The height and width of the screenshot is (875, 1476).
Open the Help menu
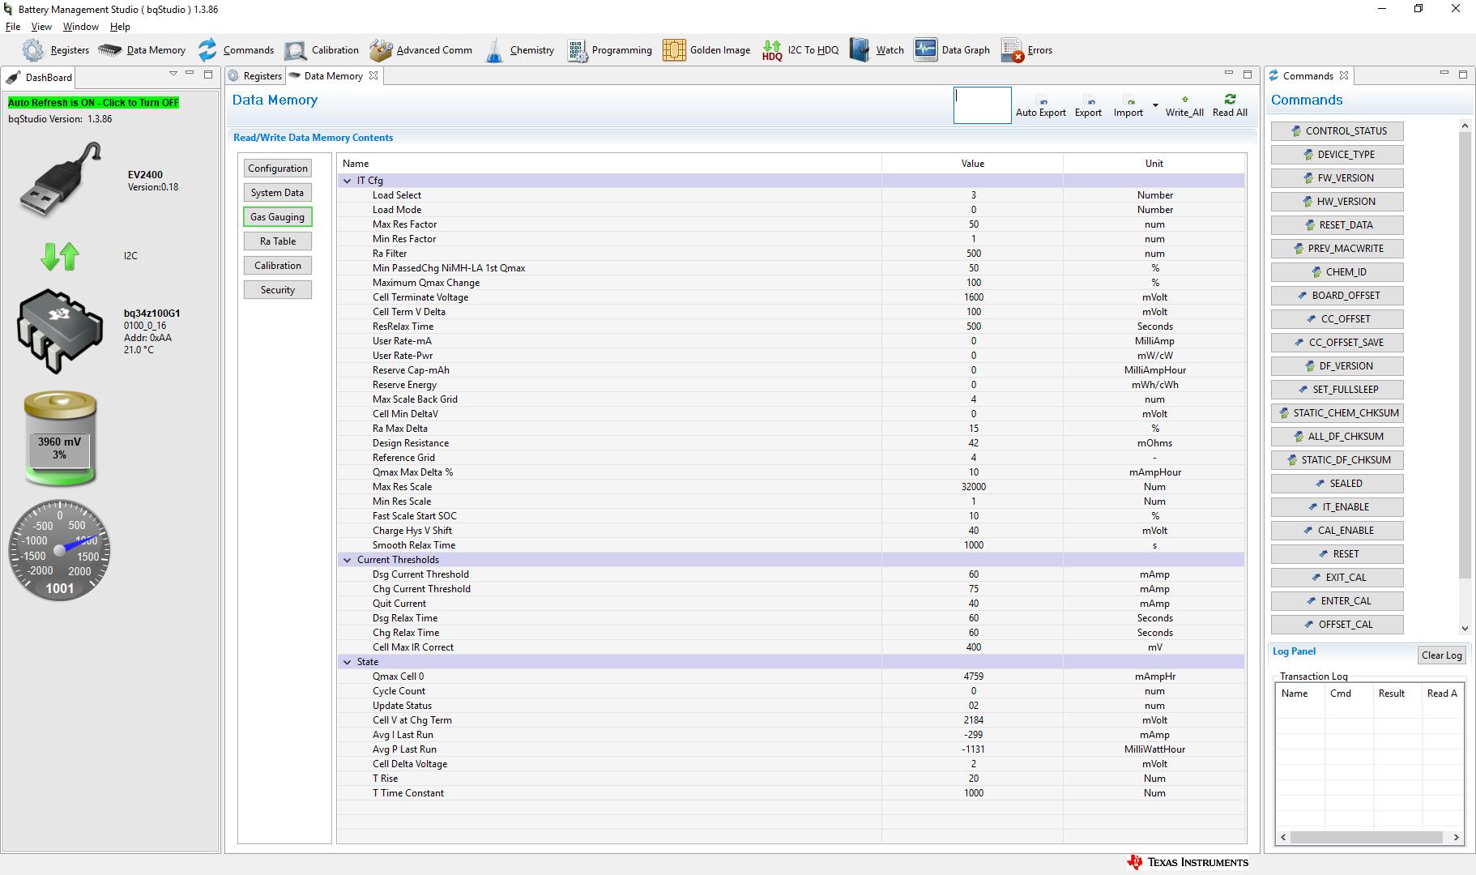click(120, 27)
